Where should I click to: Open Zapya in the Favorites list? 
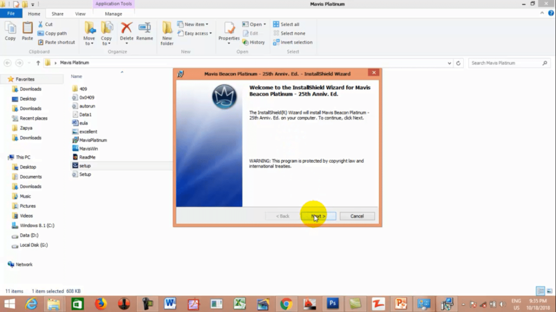pyautogui.click(x=22, y=128)
